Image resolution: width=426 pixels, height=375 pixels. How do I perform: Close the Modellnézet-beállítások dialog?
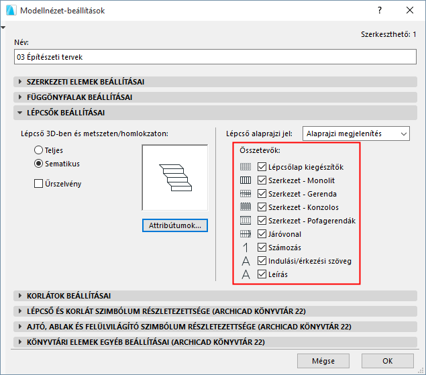coord(410,10)
